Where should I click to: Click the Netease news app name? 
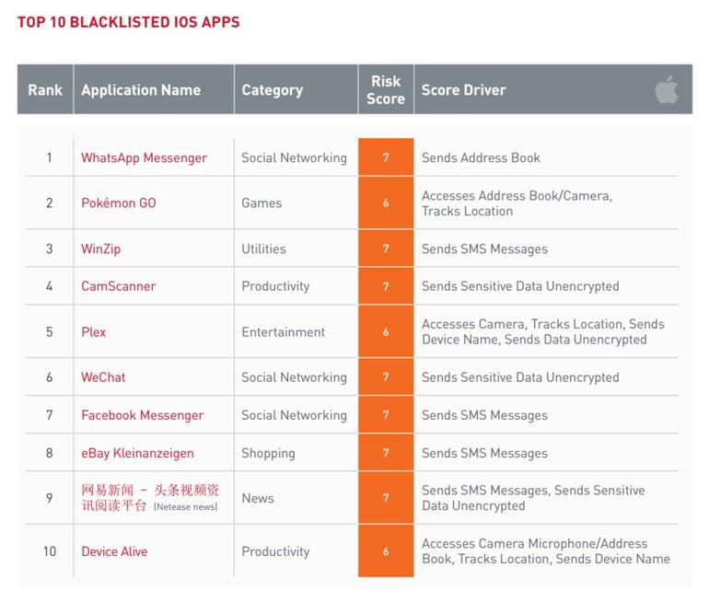[150, 498]
